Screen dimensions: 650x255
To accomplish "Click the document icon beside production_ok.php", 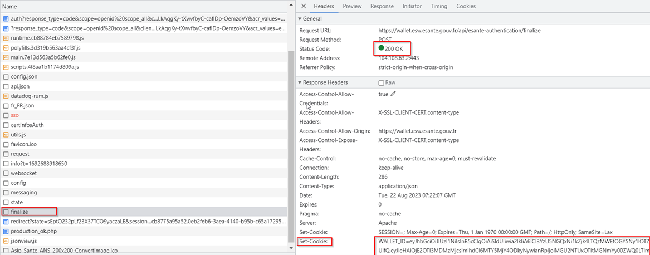I will coord(6,231).
